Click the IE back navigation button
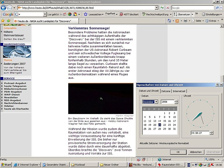The image size is (224, 168). [3, 8]
